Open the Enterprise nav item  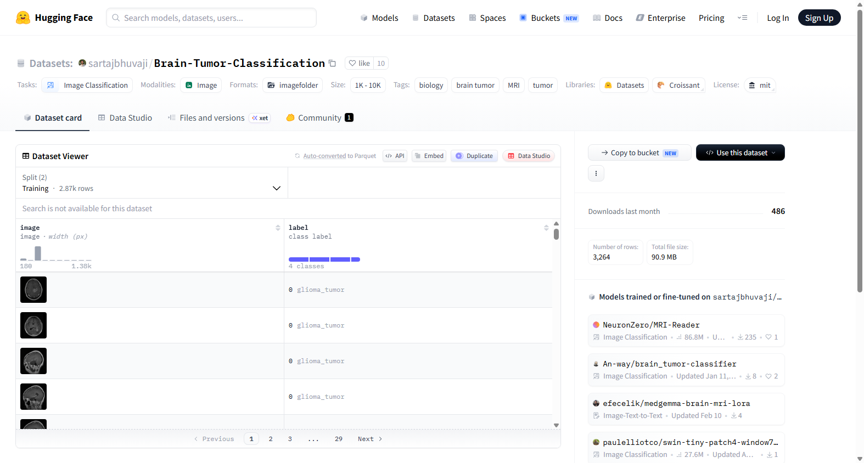coord(661,18)
